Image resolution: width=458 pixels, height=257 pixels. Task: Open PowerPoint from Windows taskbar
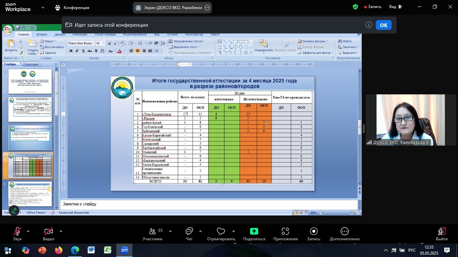pos(42,250)
